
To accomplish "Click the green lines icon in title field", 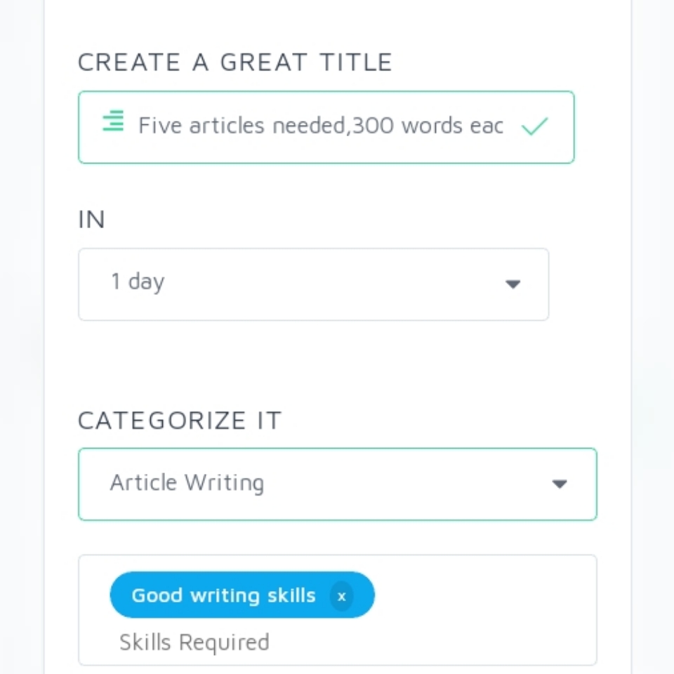I will pos(113,121).
